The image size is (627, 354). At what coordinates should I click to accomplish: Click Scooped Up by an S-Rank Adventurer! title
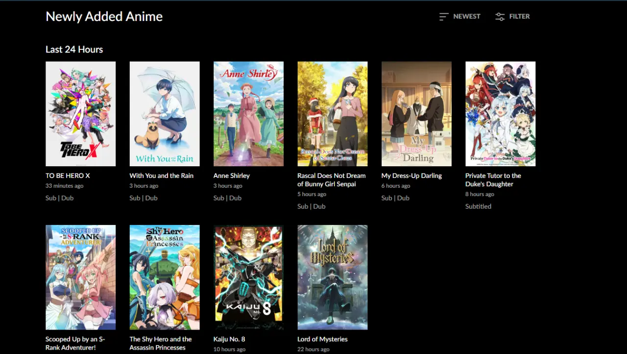(x=75, y=343)
